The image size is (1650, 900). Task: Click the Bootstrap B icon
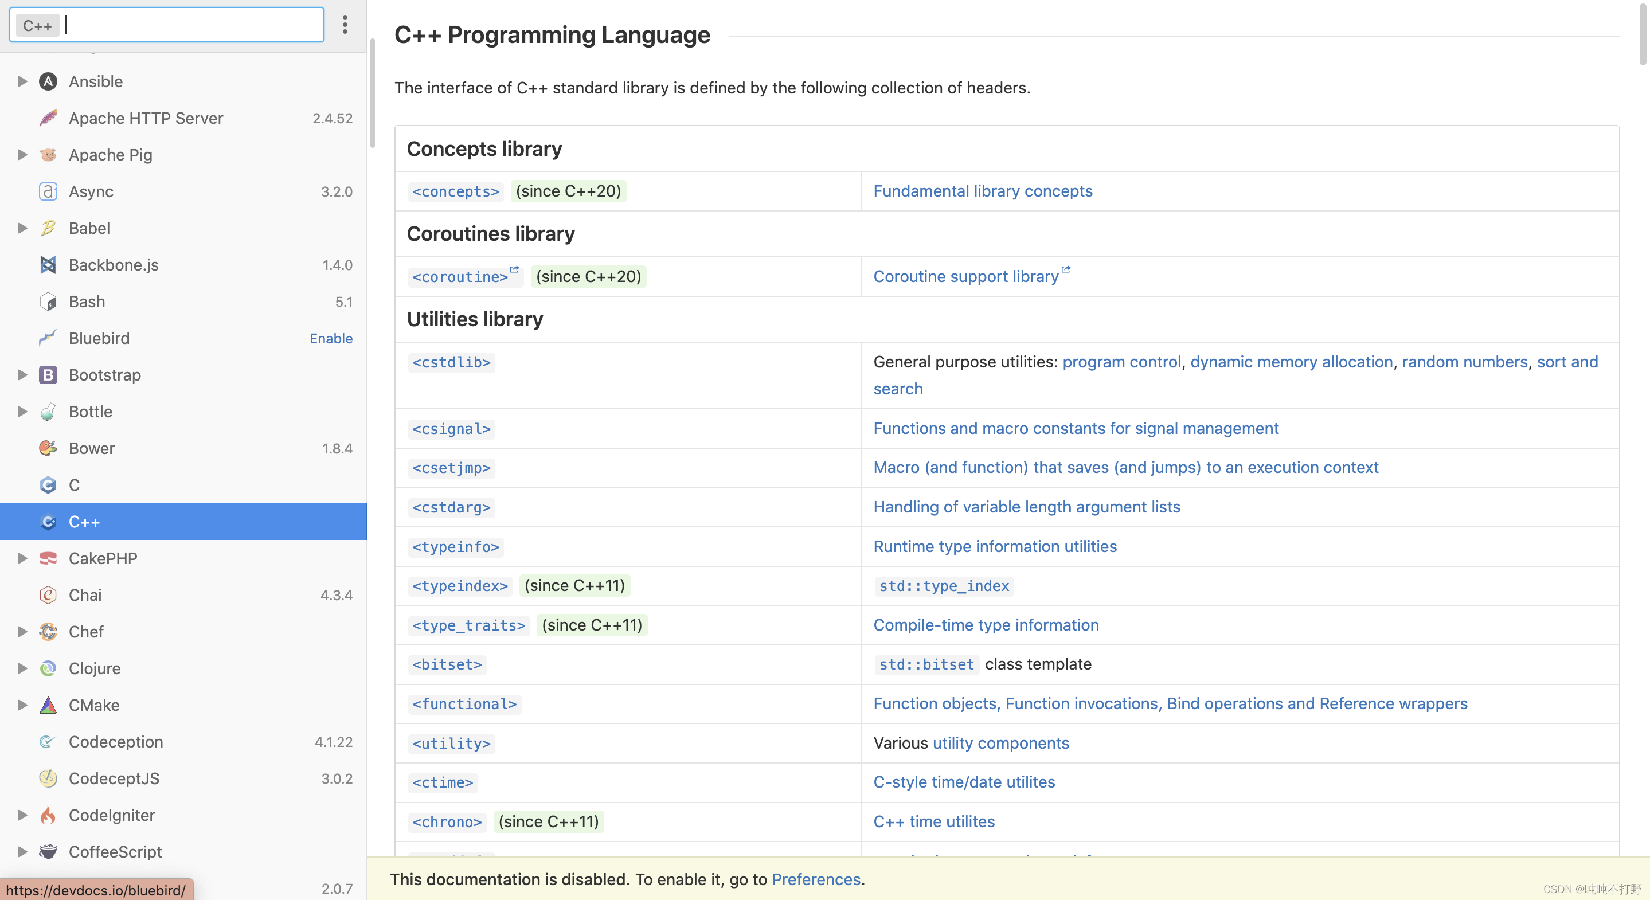pos(48,375)
